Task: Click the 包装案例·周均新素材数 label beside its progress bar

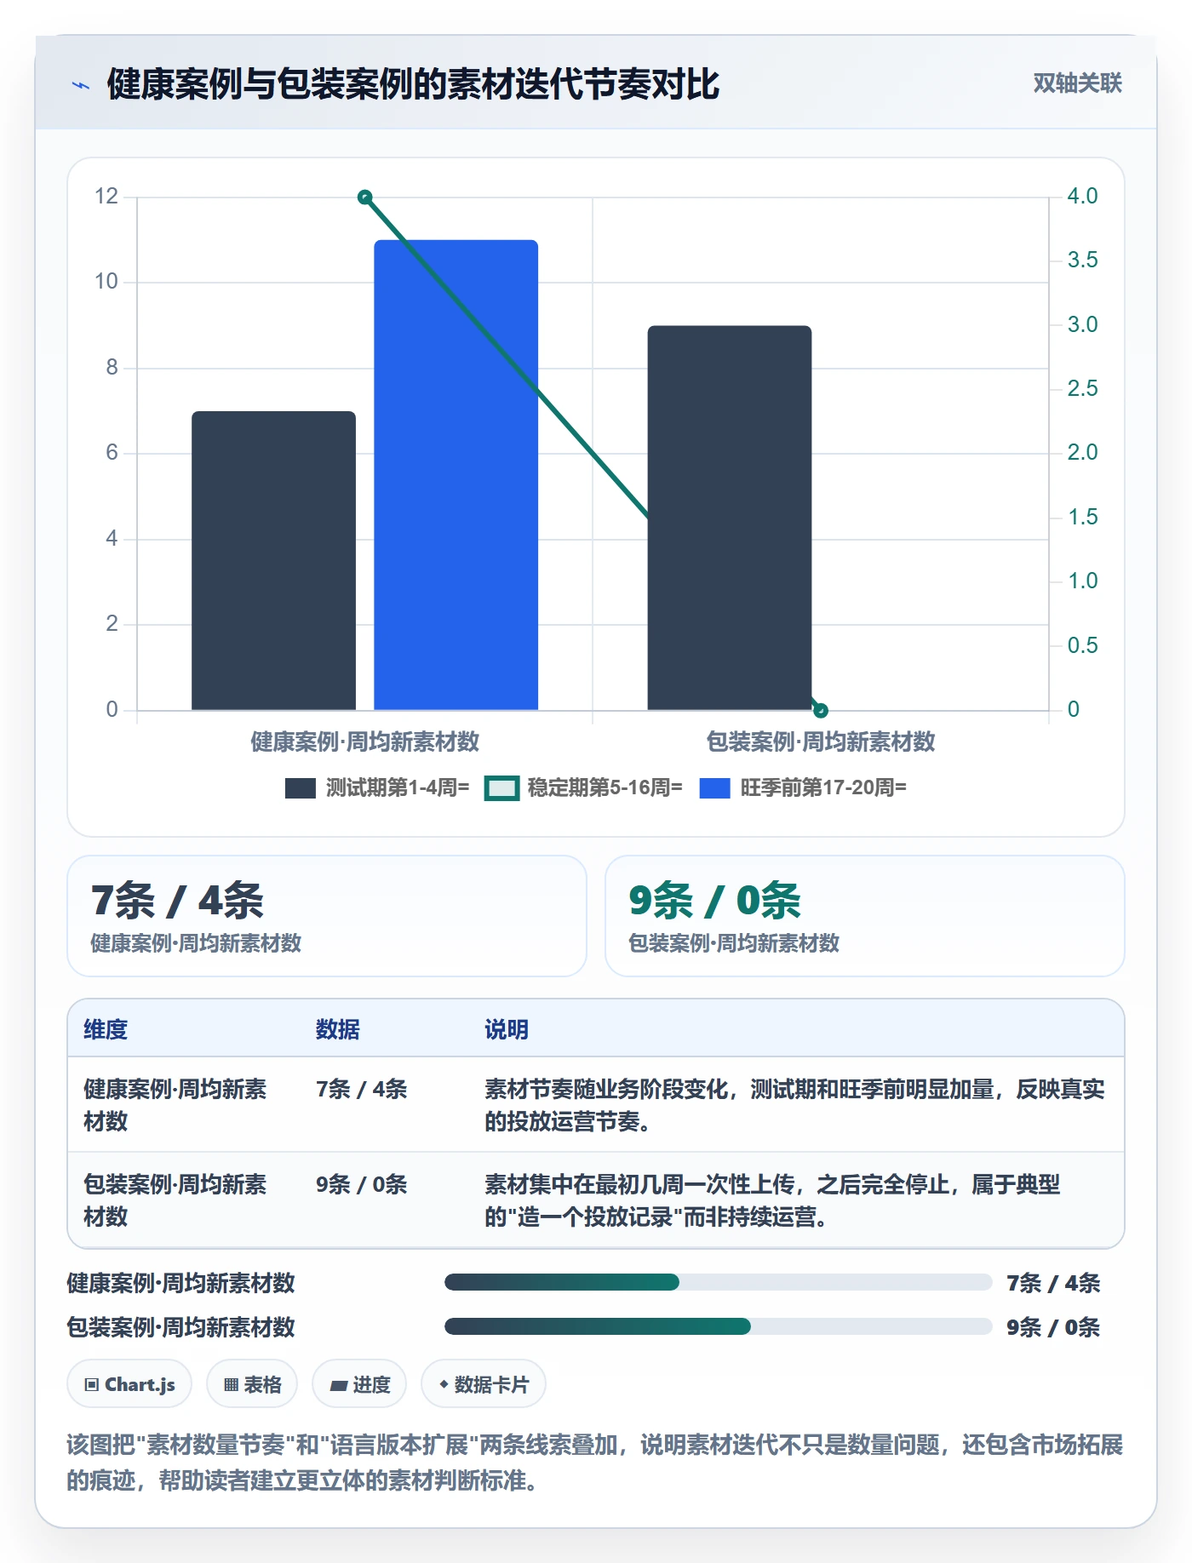Action: tap(181, 1327)
